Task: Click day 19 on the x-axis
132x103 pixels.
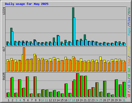Action: tap(77, 100)
